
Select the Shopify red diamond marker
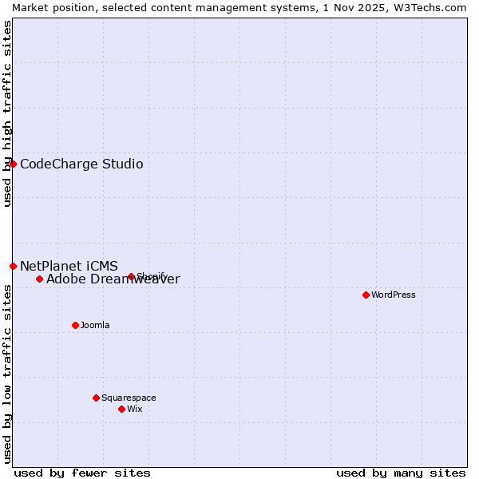pyautogui.click(x=131, y=277)
